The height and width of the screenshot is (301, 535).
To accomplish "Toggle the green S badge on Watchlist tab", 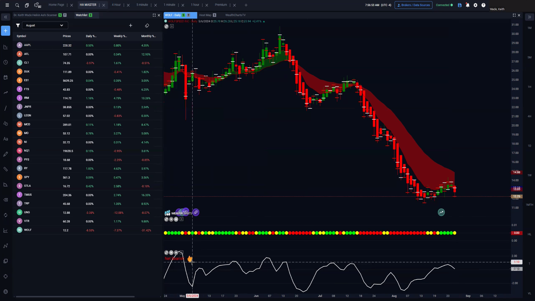I will click(x=91, y=15).
